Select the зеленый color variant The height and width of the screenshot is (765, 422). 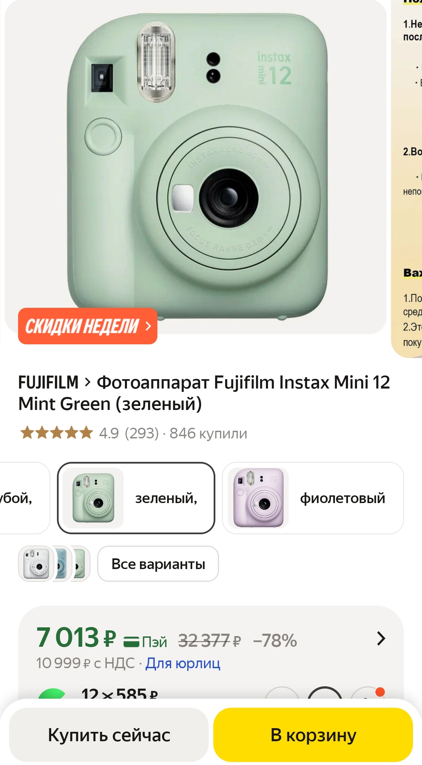[x=136, y=498]
